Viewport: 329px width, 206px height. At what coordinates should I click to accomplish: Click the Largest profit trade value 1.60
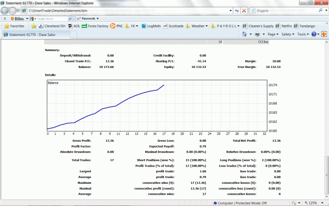tap(203, 171)
